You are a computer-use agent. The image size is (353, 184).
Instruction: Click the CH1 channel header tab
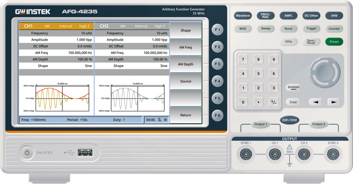click(x=56, y=26)
